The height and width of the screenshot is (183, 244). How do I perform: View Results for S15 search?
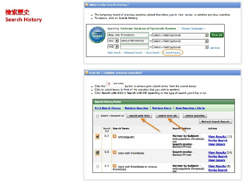(x=217, y=166)
